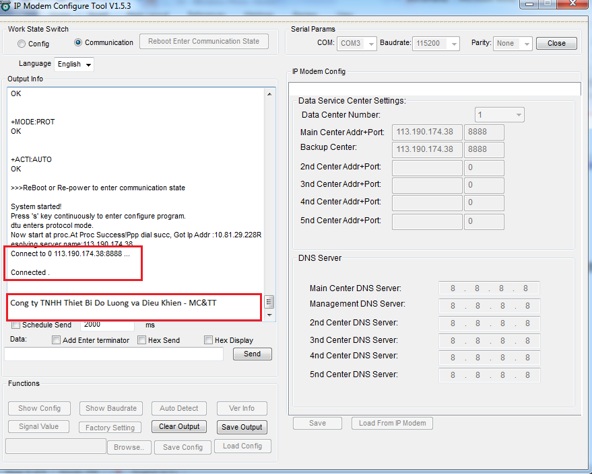Image resolution: width=592 pixels, height=474 pixels.
Task: Open the Baudrate dropdown
Action: point(436,43)
